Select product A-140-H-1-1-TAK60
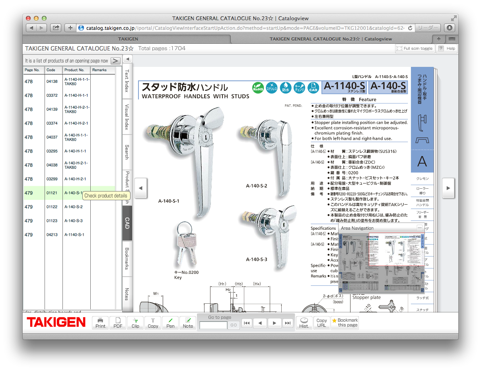Viewport: 481px width, 371px height. pos(69,137)
